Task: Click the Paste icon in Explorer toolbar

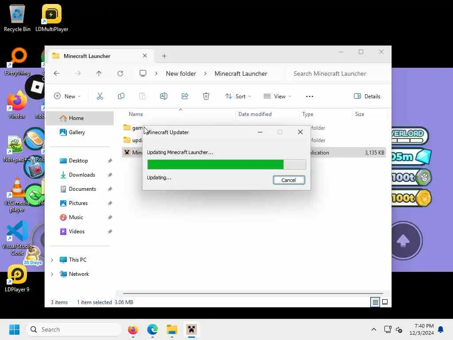Action: (142, 96)
